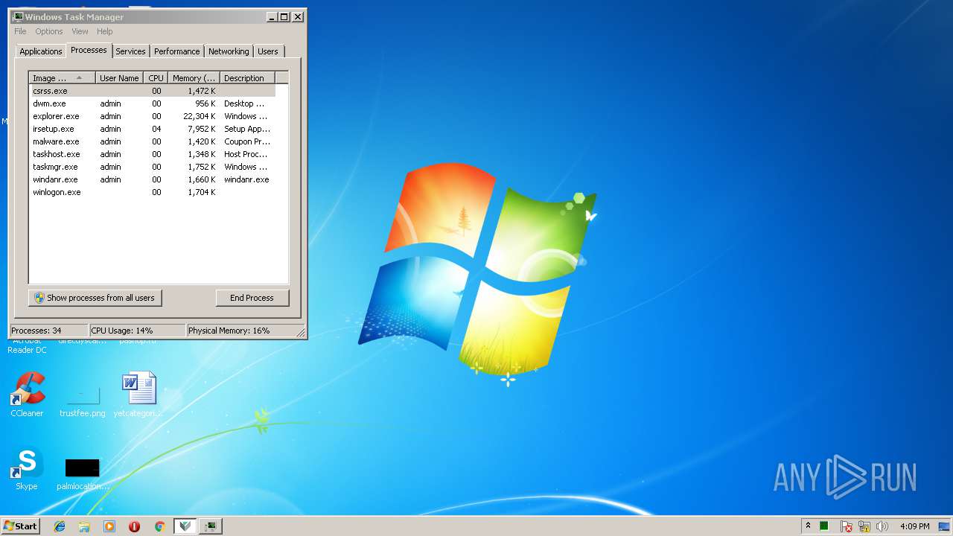Select the Task Manager taskbar button
Viewport: 953px width, 536px height.
click(211, 526)
